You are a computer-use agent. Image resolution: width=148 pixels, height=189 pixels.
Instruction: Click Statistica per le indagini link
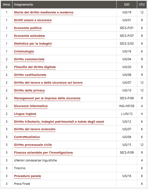(33, 44)
